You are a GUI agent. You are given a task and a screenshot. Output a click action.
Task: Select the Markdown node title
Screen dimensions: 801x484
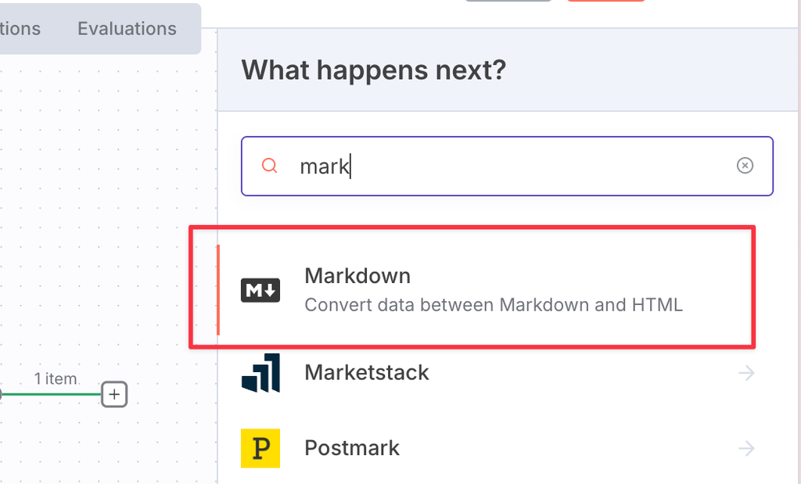click(357, 276)
